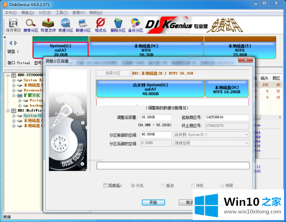Click the HD0 disk icon in the tree
286x222 pixels.
pos(14,75)
